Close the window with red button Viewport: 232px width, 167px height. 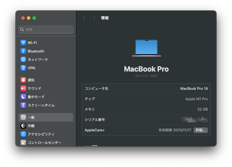click(23, 18)
